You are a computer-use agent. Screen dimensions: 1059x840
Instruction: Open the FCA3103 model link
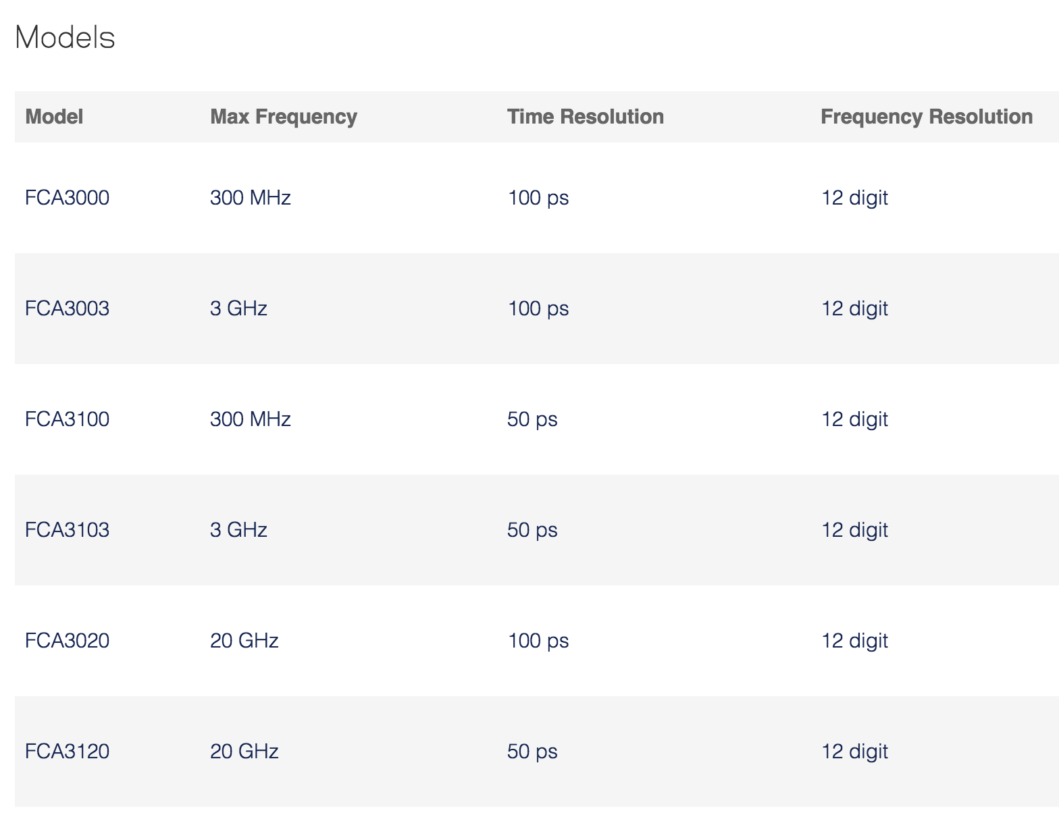[67, 530]
